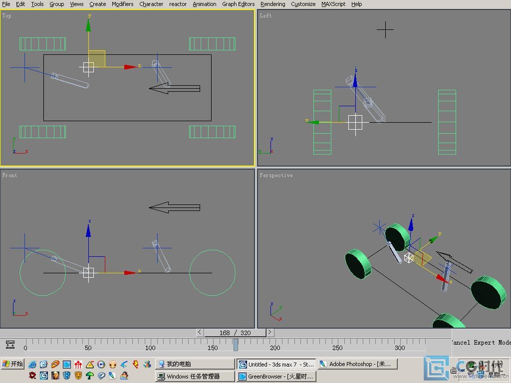Open the Animation menu
The height and width of the screenshot is (383, 511).
204,4
